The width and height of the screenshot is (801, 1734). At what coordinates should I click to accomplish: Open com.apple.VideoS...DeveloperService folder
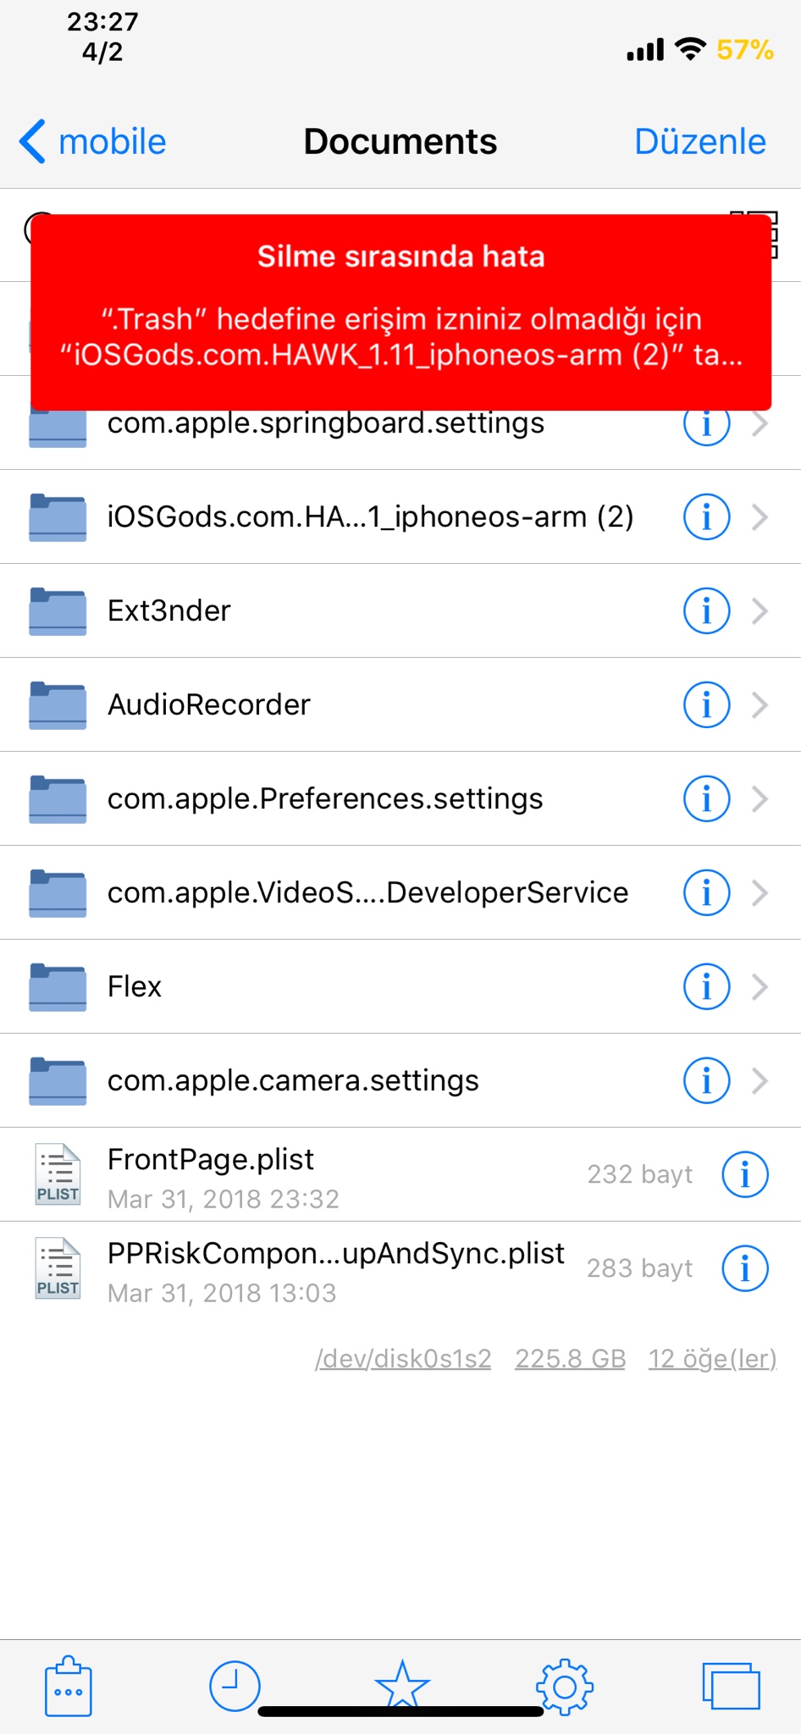[367, 892]
